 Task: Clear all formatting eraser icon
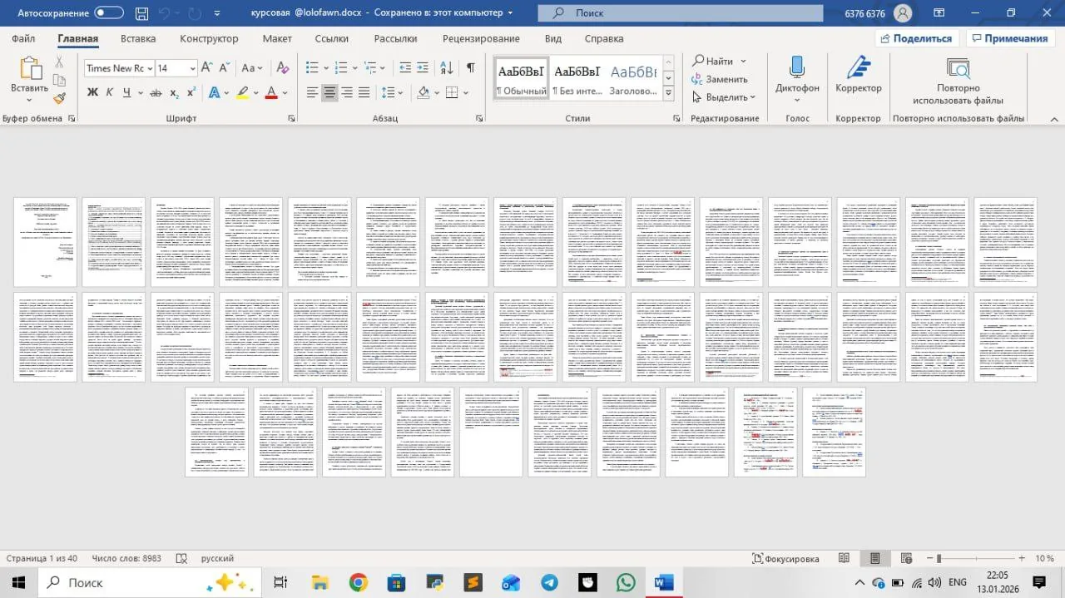click(x=282, y=68)
